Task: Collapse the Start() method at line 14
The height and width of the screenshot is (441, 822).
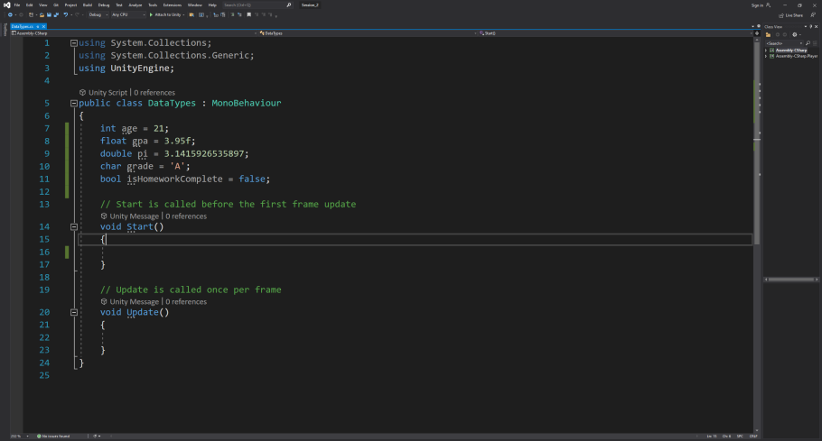Action: tap(74, 226)
